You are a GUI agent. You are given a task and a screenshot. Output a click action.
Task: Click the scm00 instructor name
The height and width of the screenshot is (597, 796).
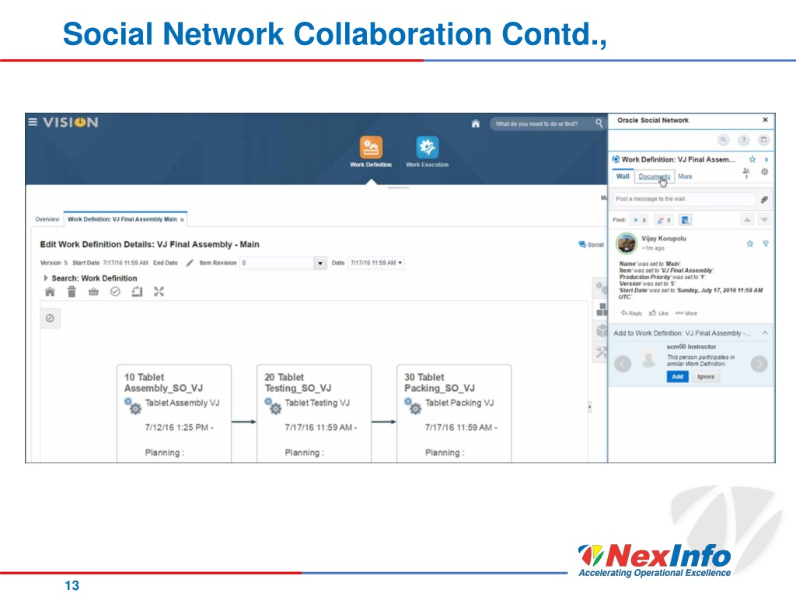691,347
